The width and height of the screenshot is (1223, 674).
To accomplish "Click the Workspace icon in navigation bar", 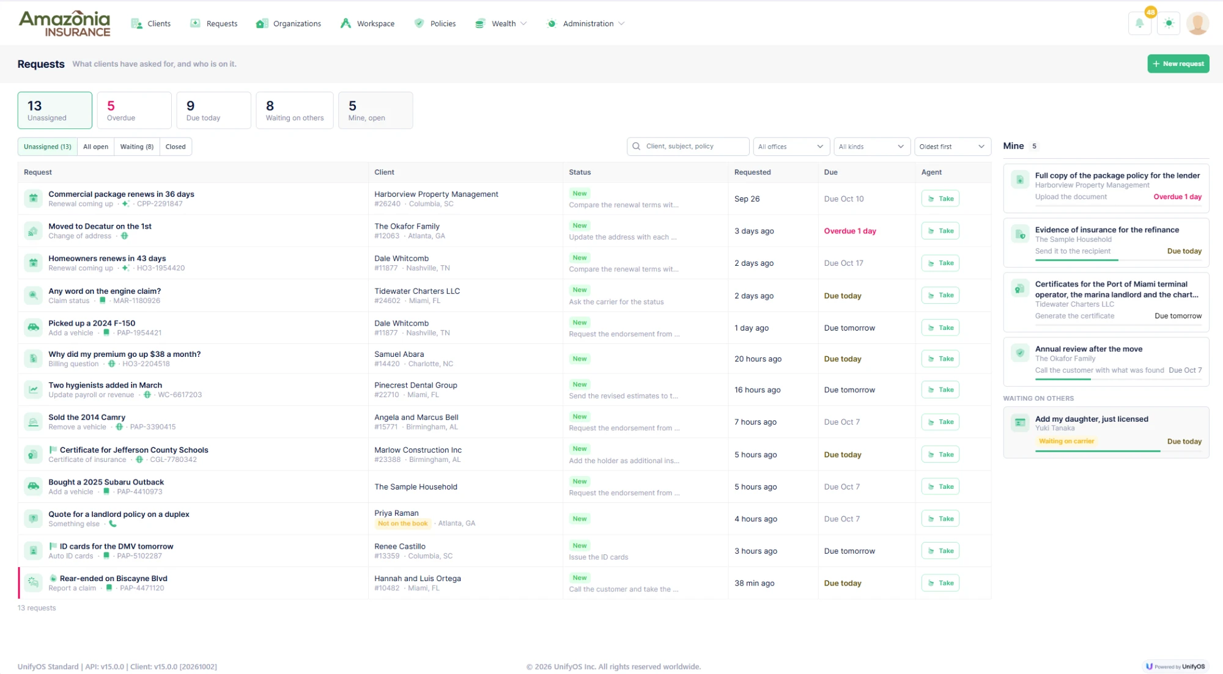I will [x=345, y=23].
